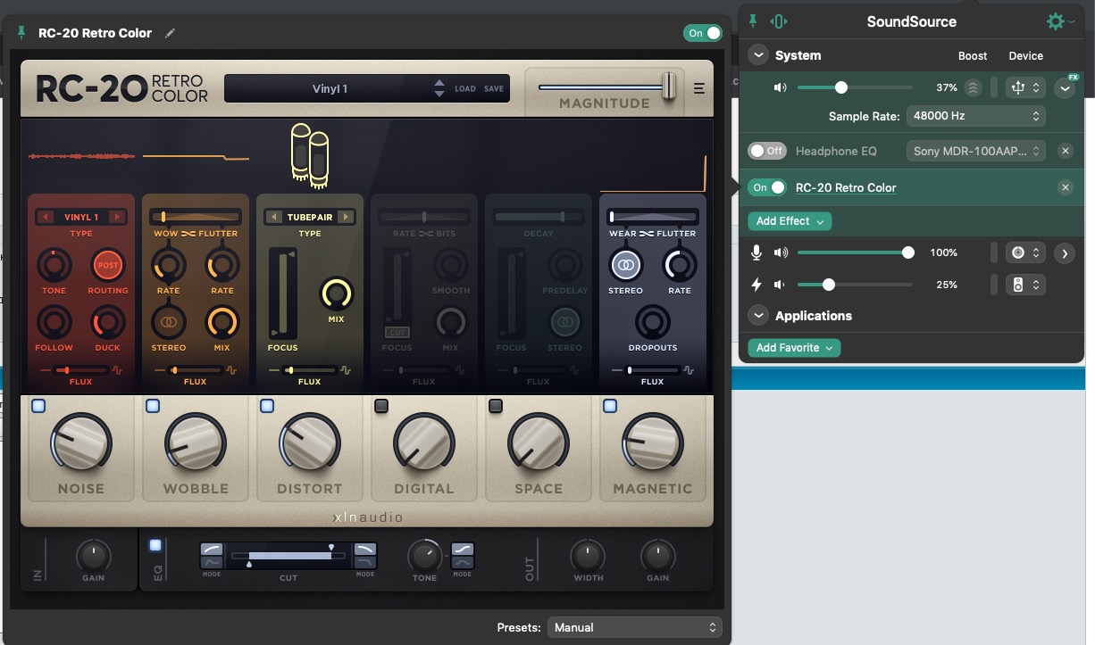Click LOAD preset button

click(x=465, y=89)
